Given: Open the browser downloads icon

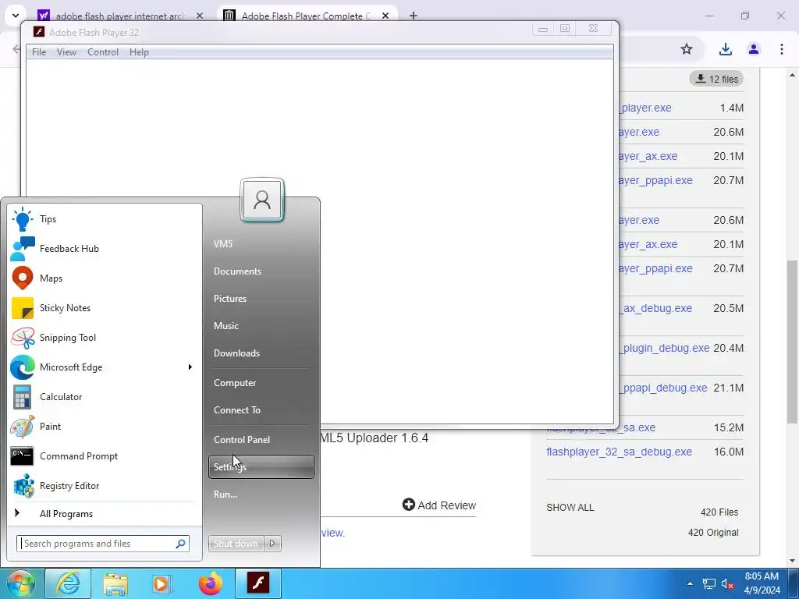Looking at the screenshot, I should pos(725,49).
